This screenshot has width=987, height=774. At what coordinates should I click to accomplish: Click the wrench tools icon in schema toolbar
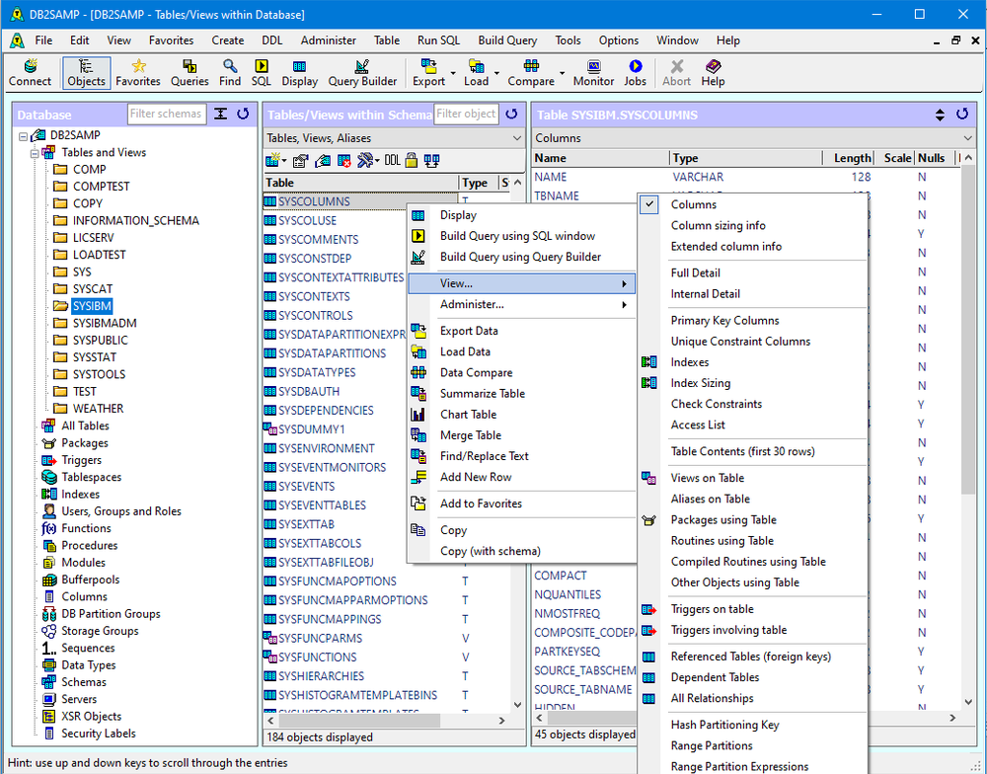pyautogui.click(x=364, y=161)
